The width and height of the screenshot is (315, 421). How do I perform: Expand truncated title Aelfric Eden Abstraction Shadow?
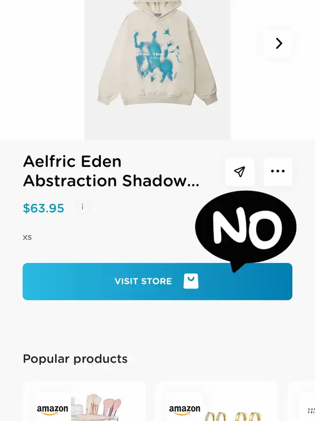(111, 171)
